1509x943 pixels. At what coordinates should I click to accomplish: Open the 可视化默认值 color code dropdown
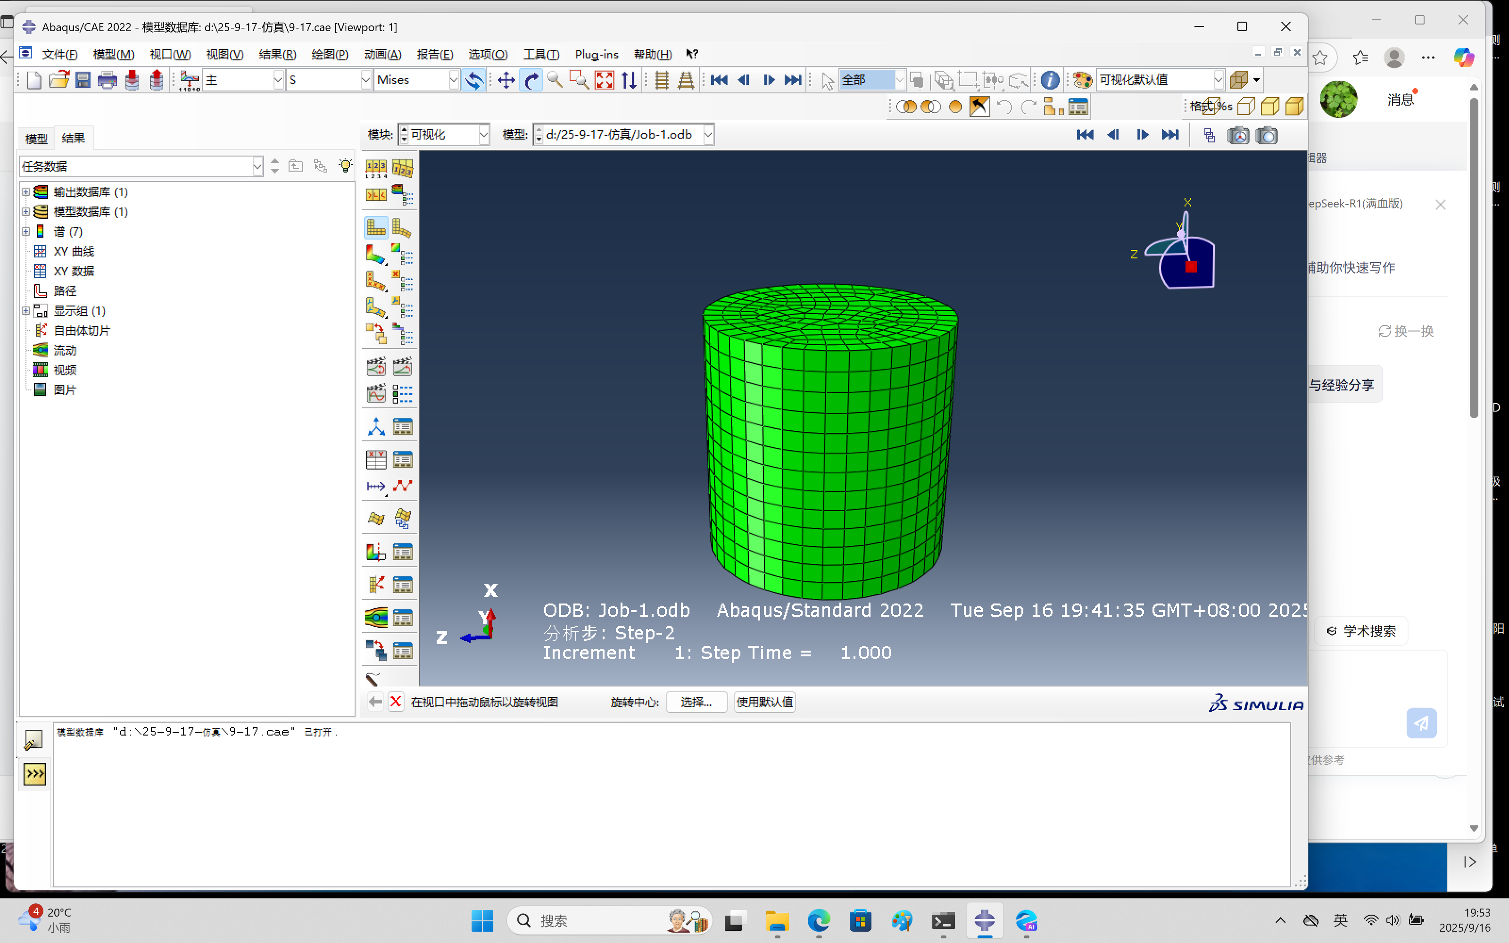pos(1219,80)
